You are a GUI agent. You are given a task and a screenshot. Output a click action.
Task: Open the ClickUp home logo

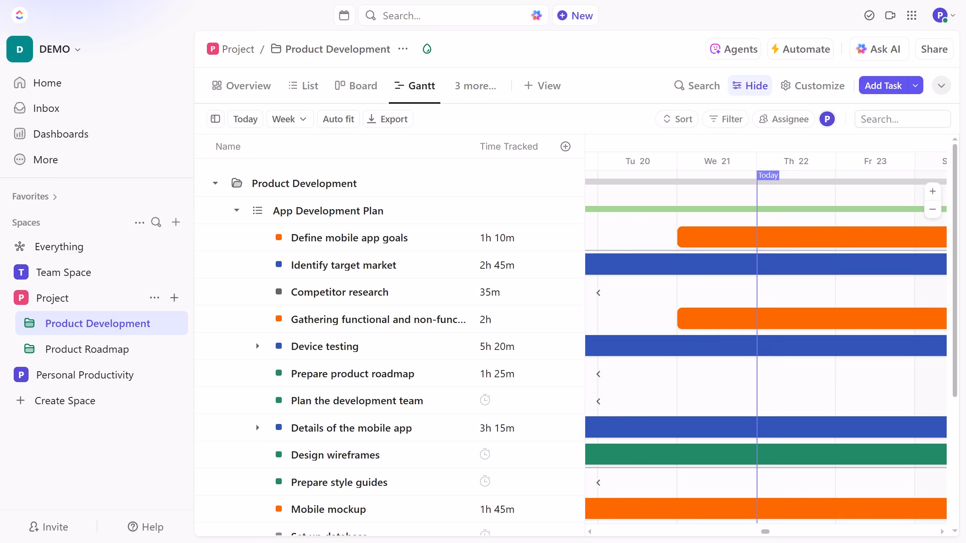click(19, 15)
